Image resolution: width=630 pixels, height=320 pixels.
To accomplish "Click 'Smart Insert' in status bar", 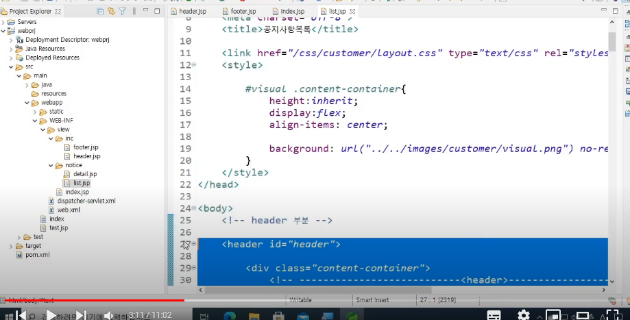I will pyautogui.click(x=372, y=300).
